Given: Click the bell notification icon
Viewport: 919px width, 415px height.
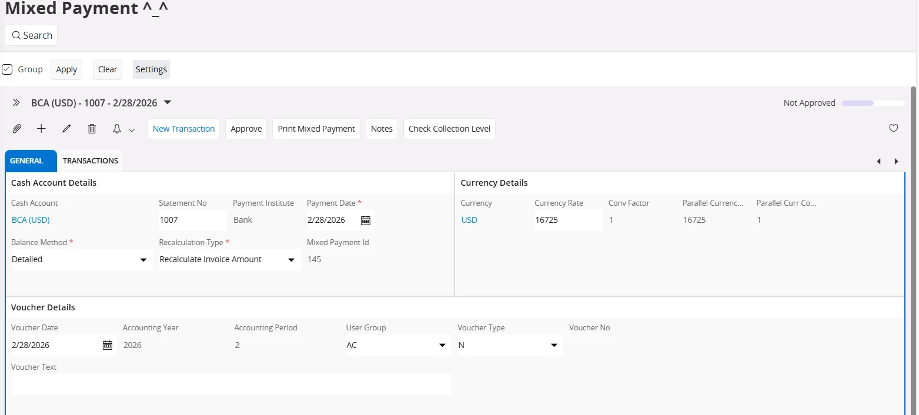Looking at the screenshot, I should [x=117, y=129].
